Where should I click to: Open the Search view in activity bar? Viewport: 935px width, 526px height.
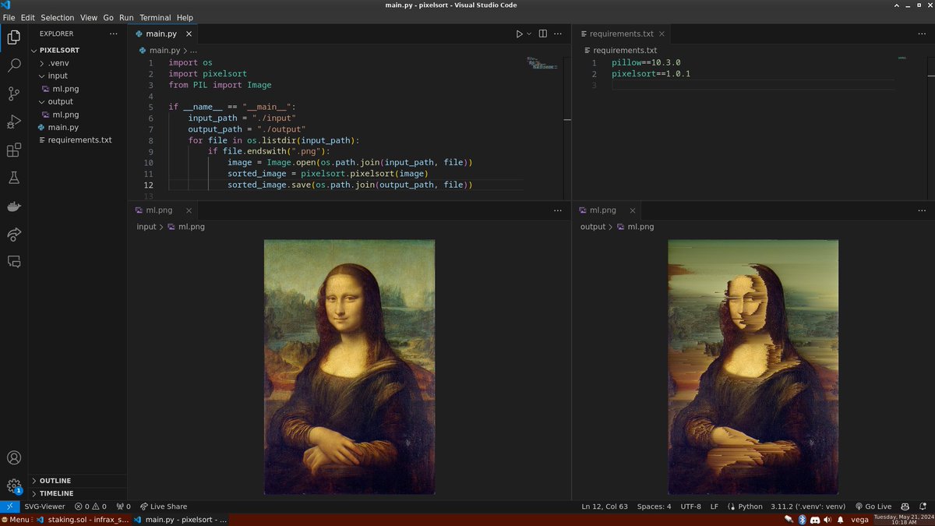[14, 65]
